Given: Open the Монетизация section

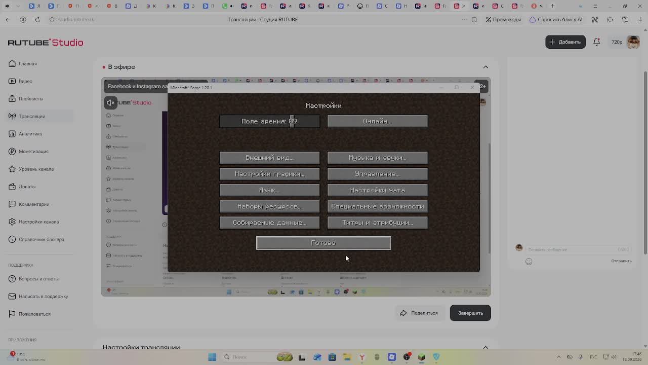Looking at the screenshot, I should (33, 152).
